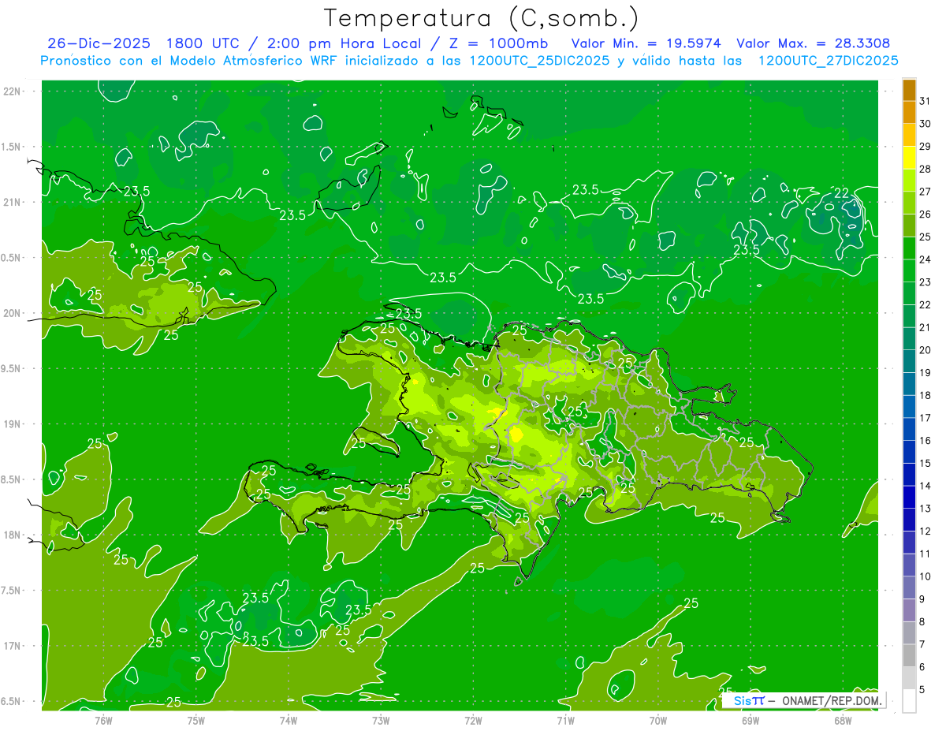Click the 18N latitude axis label
Screen dimensions: 946x731
pyautogui.click(x=13, y=535)
